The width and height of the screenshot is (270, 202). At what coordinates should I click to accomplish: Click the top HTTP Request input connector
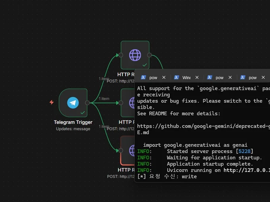[x=121, y=55]
